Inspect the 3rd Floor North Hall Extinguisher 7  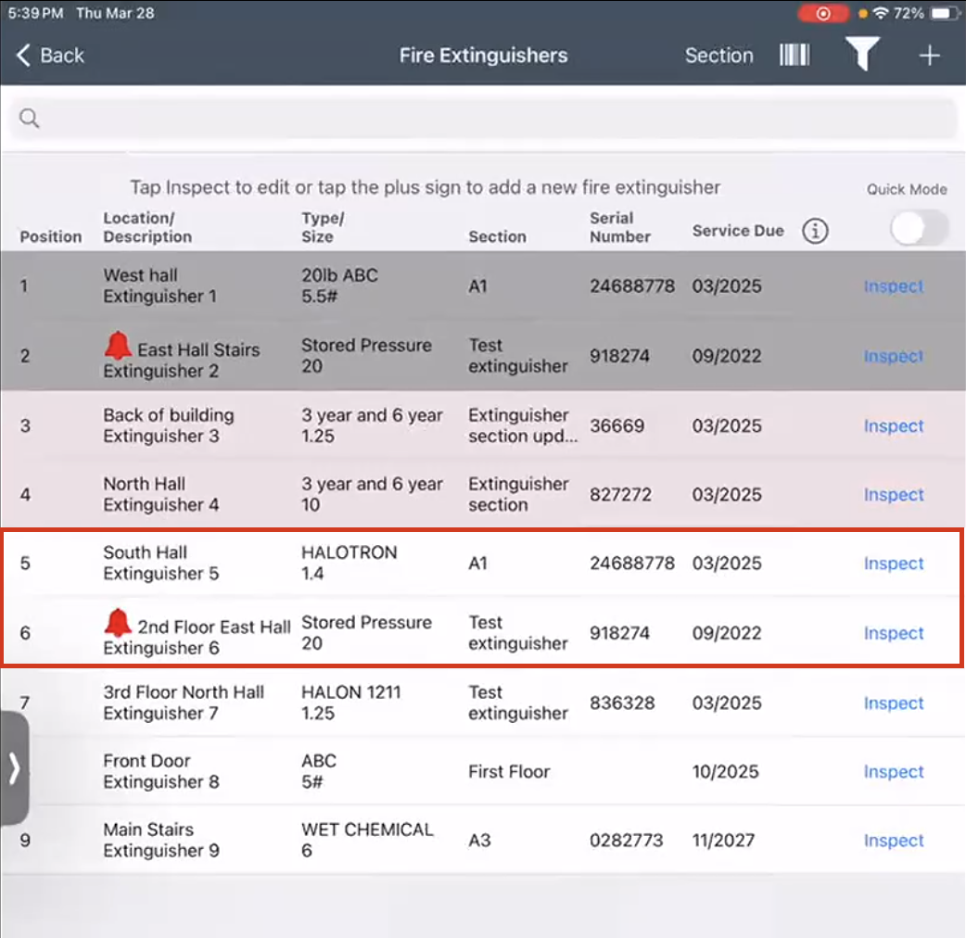tap(892, 703)
